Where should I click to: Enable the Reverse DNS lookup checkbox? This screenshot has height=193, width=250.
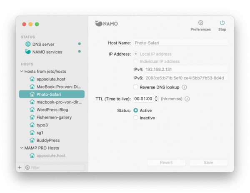point(136,87)
